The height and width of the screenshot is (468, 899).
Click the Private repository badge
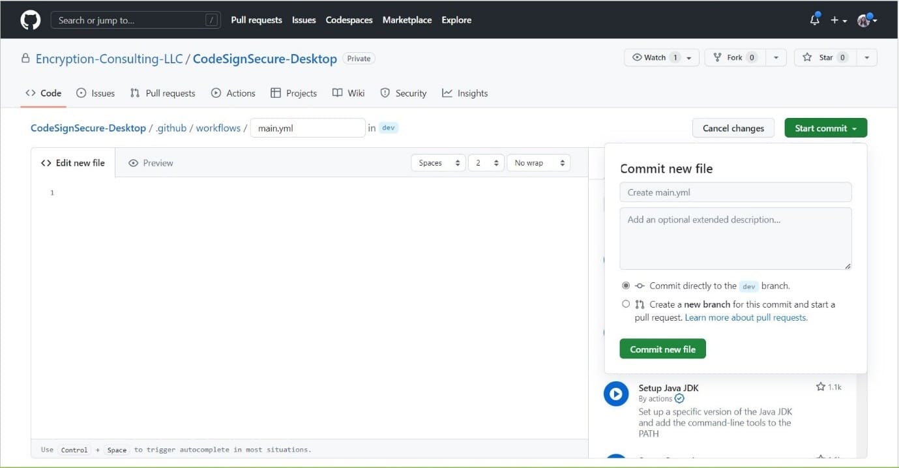[359, 59]
